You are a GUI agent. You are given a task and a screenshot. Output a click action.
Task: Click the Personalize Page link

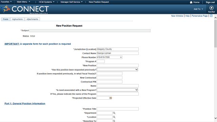pos(200,16)
